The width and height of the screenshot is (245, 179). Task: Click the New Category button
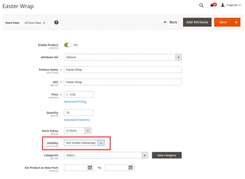pyautogui.click(x=167, y=155)
